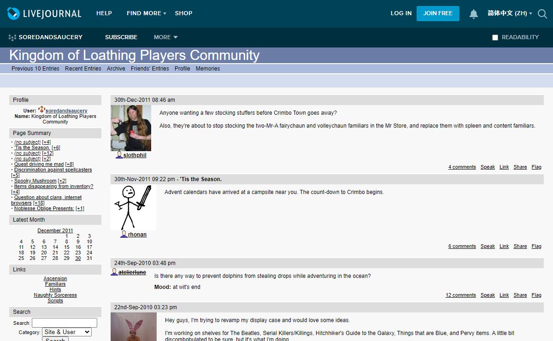This screenshot has height=341, width=553.
Task: Open the 12 comments link
Action: point(460,295)
